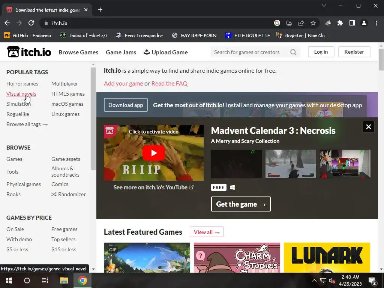Click the Download app button
This screenshot has height=288, width=384.
[126, 105]
